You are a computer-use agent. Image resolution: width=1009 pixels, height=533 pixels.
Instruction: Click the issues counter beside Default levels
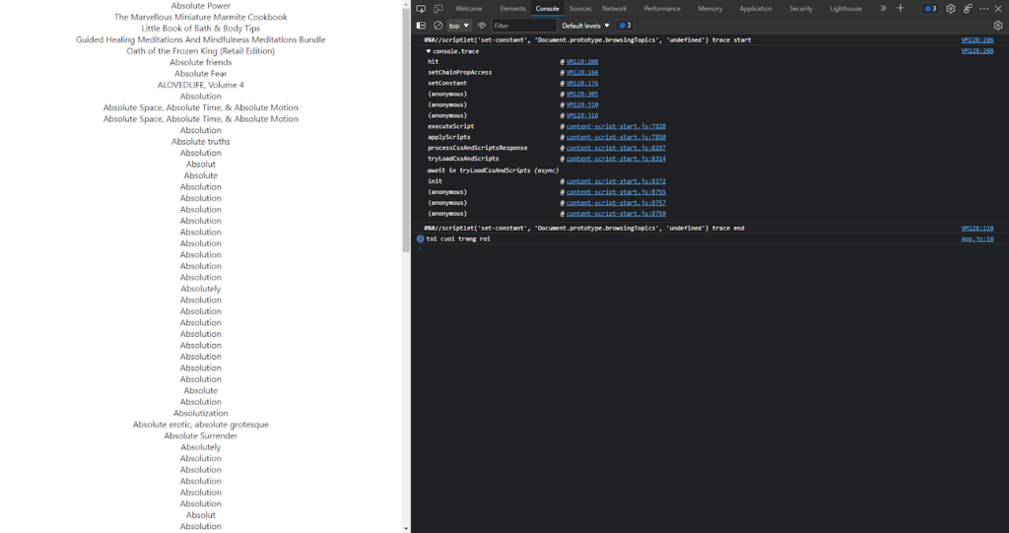625,26
